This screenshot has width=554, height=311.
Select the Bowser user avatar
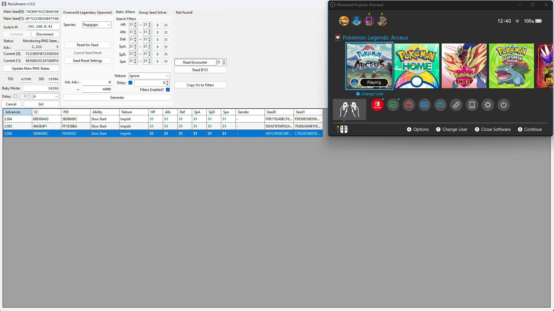click(344, 21)
